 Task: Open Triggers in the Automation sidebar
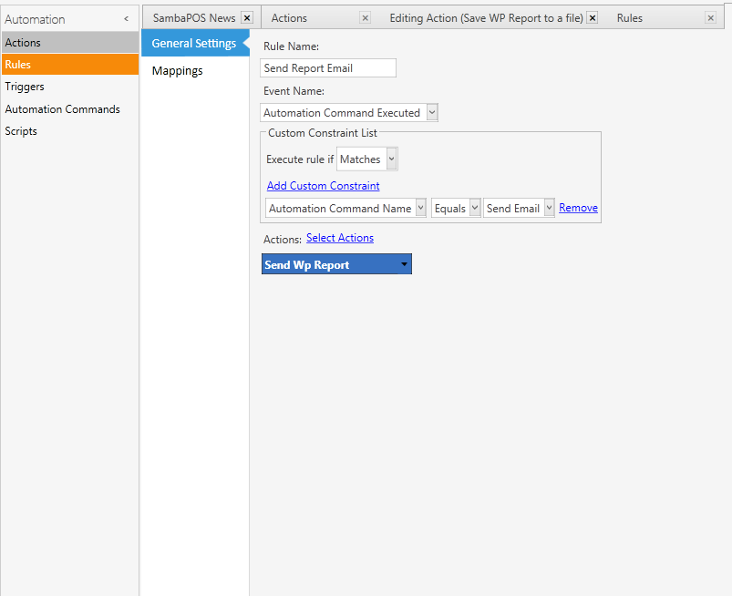[x=25, y=87]
